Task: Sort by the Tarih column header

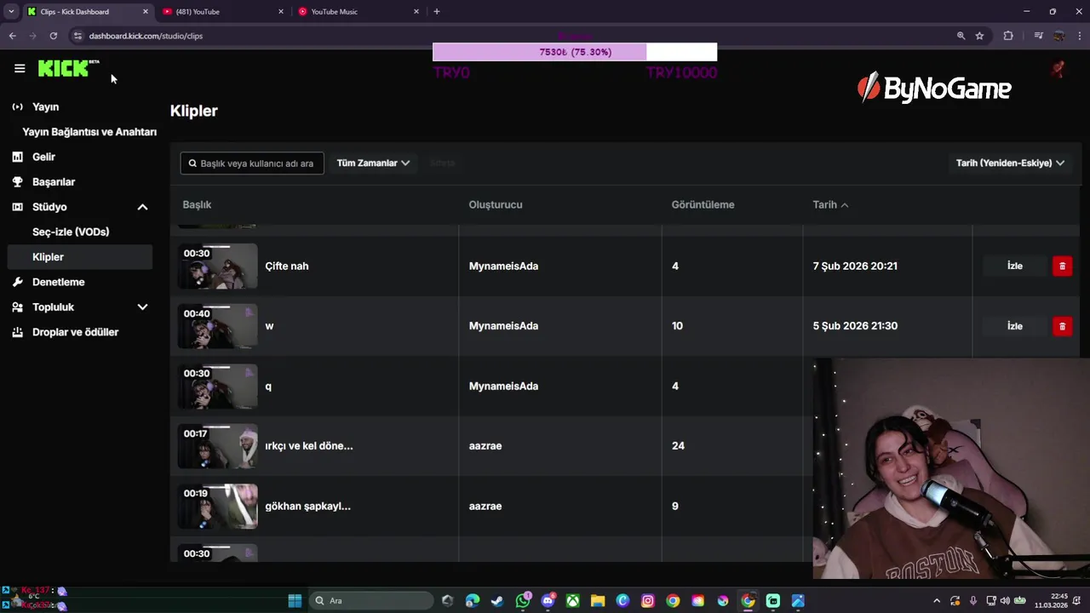Action: (830, 204)
